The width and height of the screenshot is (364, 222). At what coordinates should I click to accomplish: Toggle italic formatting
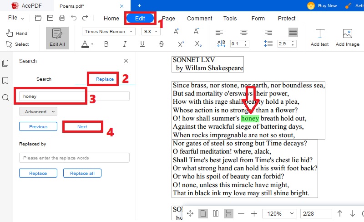[125, 44]
